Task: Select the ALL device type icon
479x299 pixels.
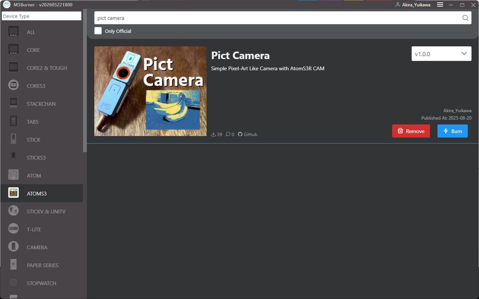Action: [14, 32]
